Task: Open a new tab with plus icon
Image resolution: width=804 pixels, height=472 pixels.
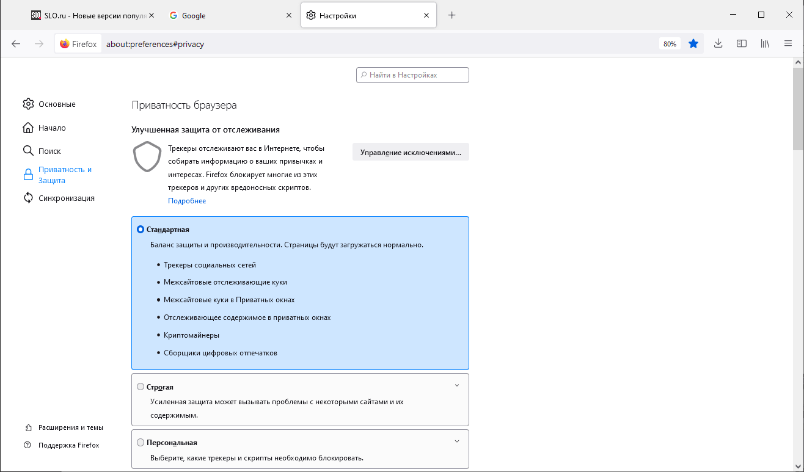Action: coord(452,15)
